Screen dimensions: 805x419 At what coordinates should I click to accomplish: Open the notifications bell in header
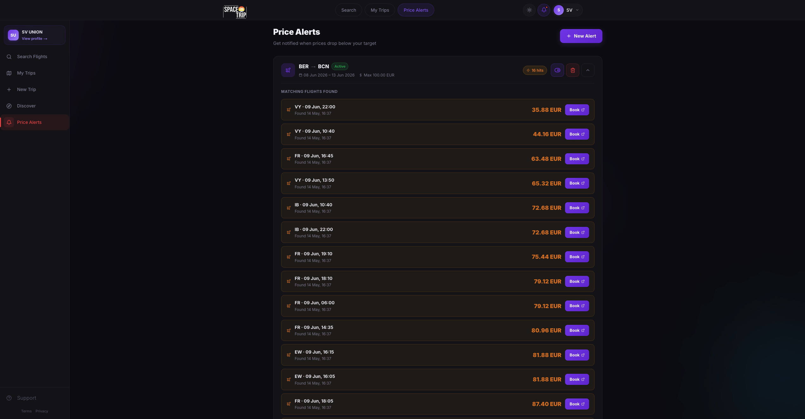click(544, 10)
